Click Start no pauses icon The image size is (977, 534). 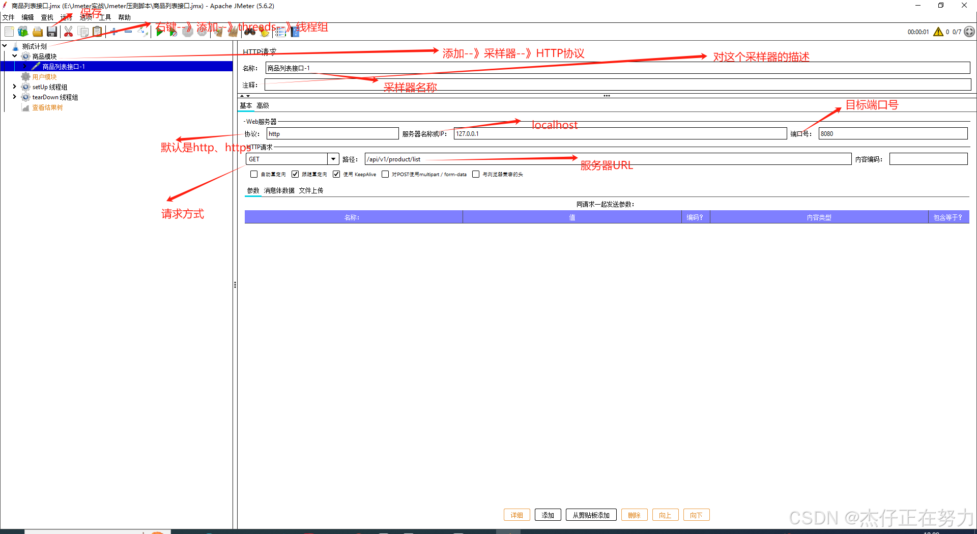pyautogui.click(x=174, y=32)
